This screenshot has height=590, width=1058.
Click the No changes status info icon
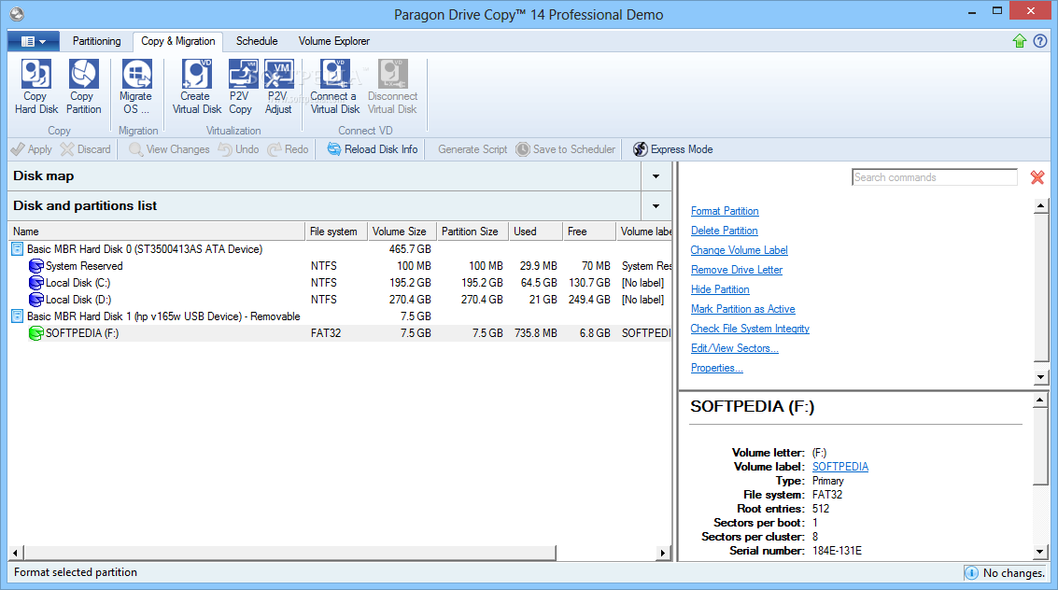pyautogui.click(x=971, y=573)
